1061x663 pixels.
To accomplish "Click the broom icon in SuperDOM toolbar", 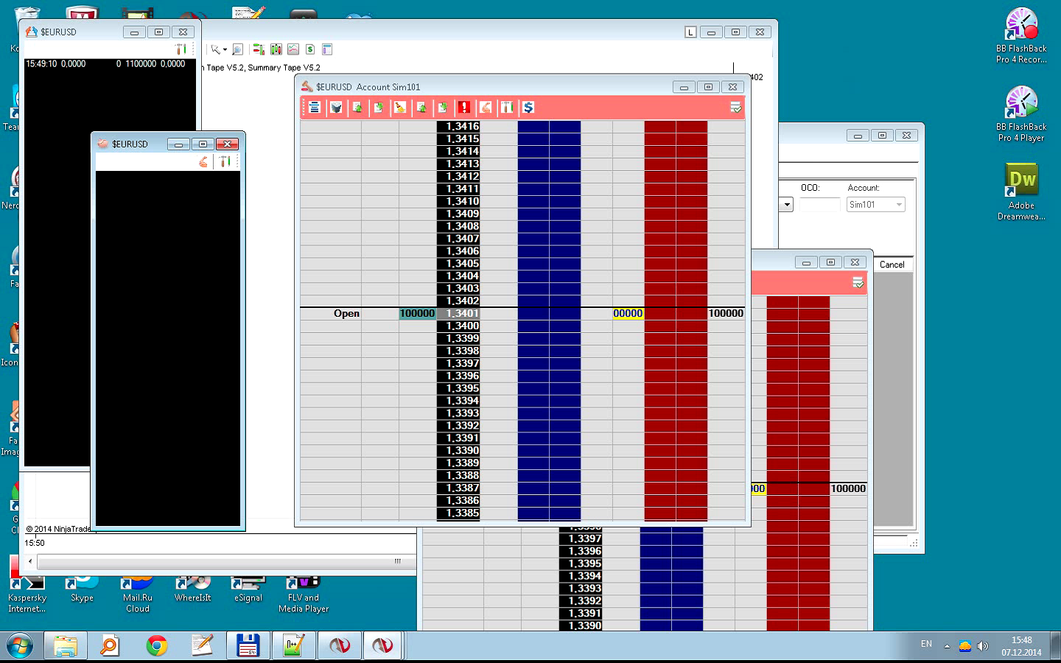I will (x=400, y=108).
